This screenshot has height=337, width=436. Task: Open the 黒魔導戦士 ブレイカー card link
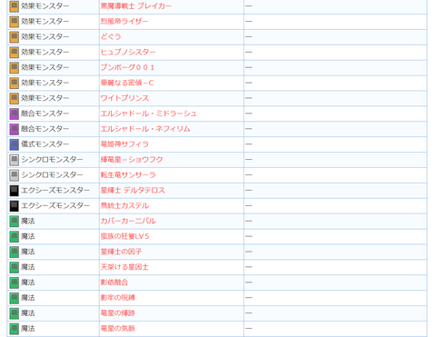[x=136, y=6]
